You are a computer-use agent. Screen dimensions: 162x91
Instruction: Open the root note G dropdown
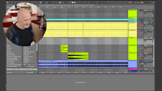click(x=43, y=3)
